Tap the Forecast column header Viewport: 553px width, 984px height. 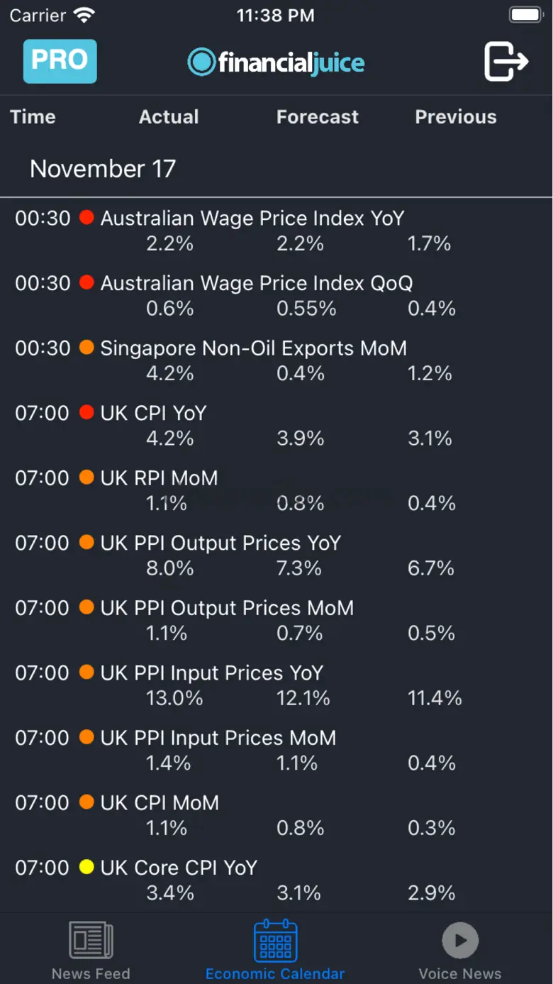click(x=318, y=117)
